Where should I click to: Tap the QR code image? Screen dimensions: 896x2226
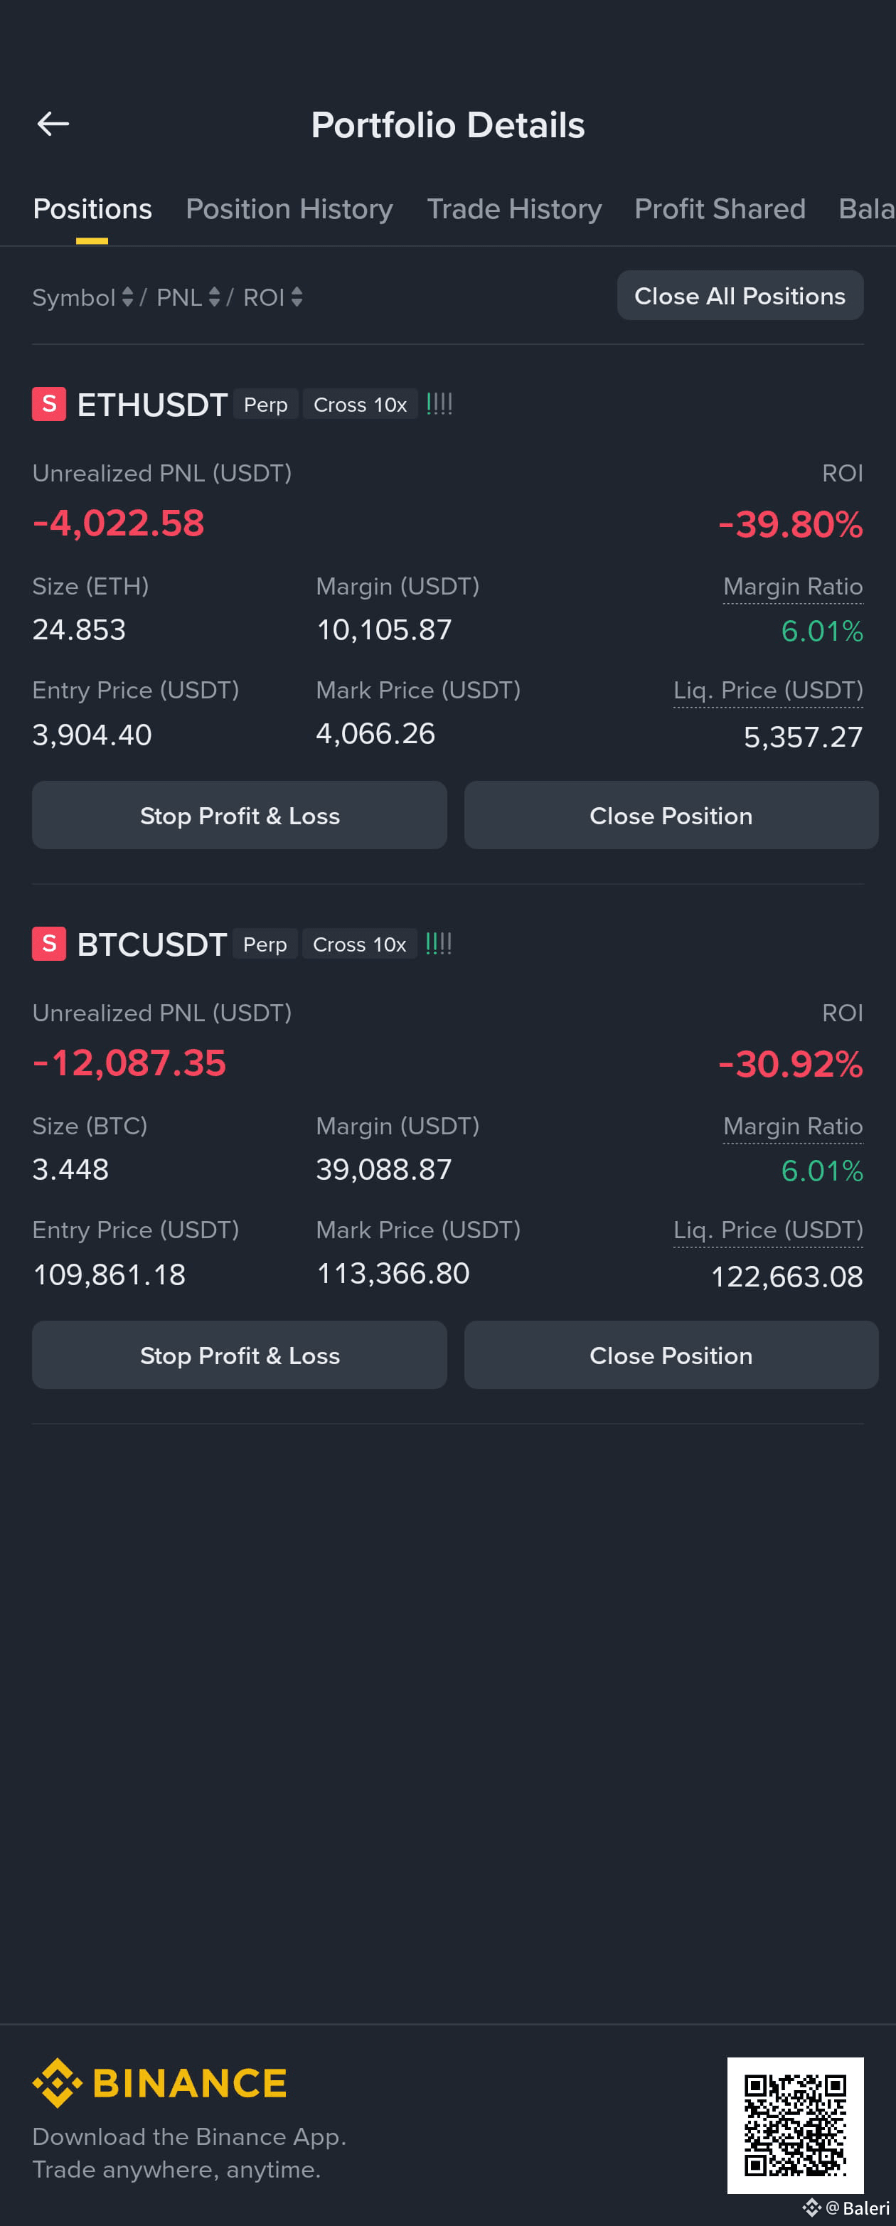point(795,2125)
